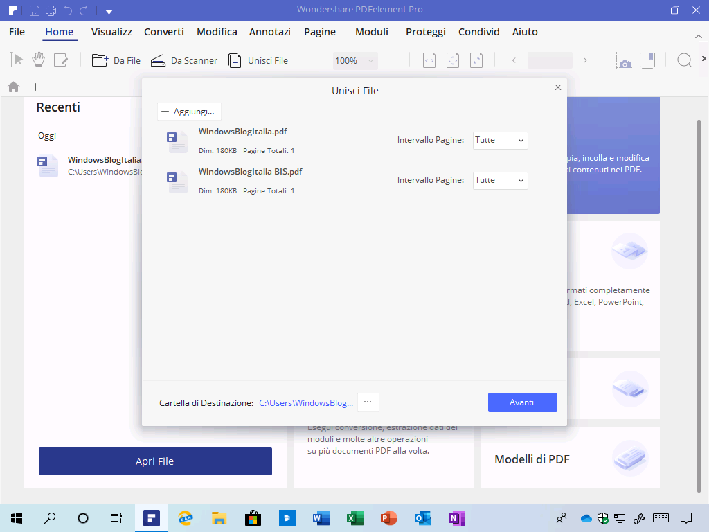Expand the toolbar overflow arrow
Screen dimensions: 709x532
[703, 59]
